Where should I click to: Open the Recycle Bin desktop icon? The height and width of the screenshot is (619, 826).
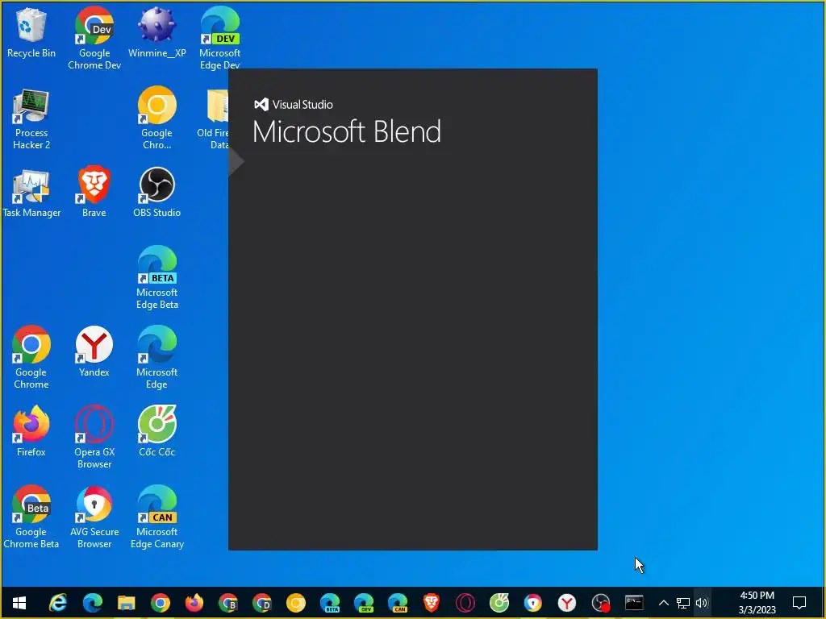click(x=31, y=32)
